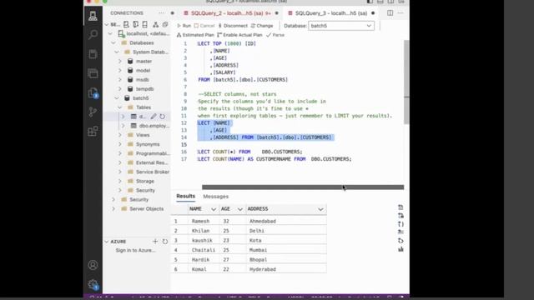
Task: Expand the dbo.employ... table node
Action: click(x=123, y=126)
